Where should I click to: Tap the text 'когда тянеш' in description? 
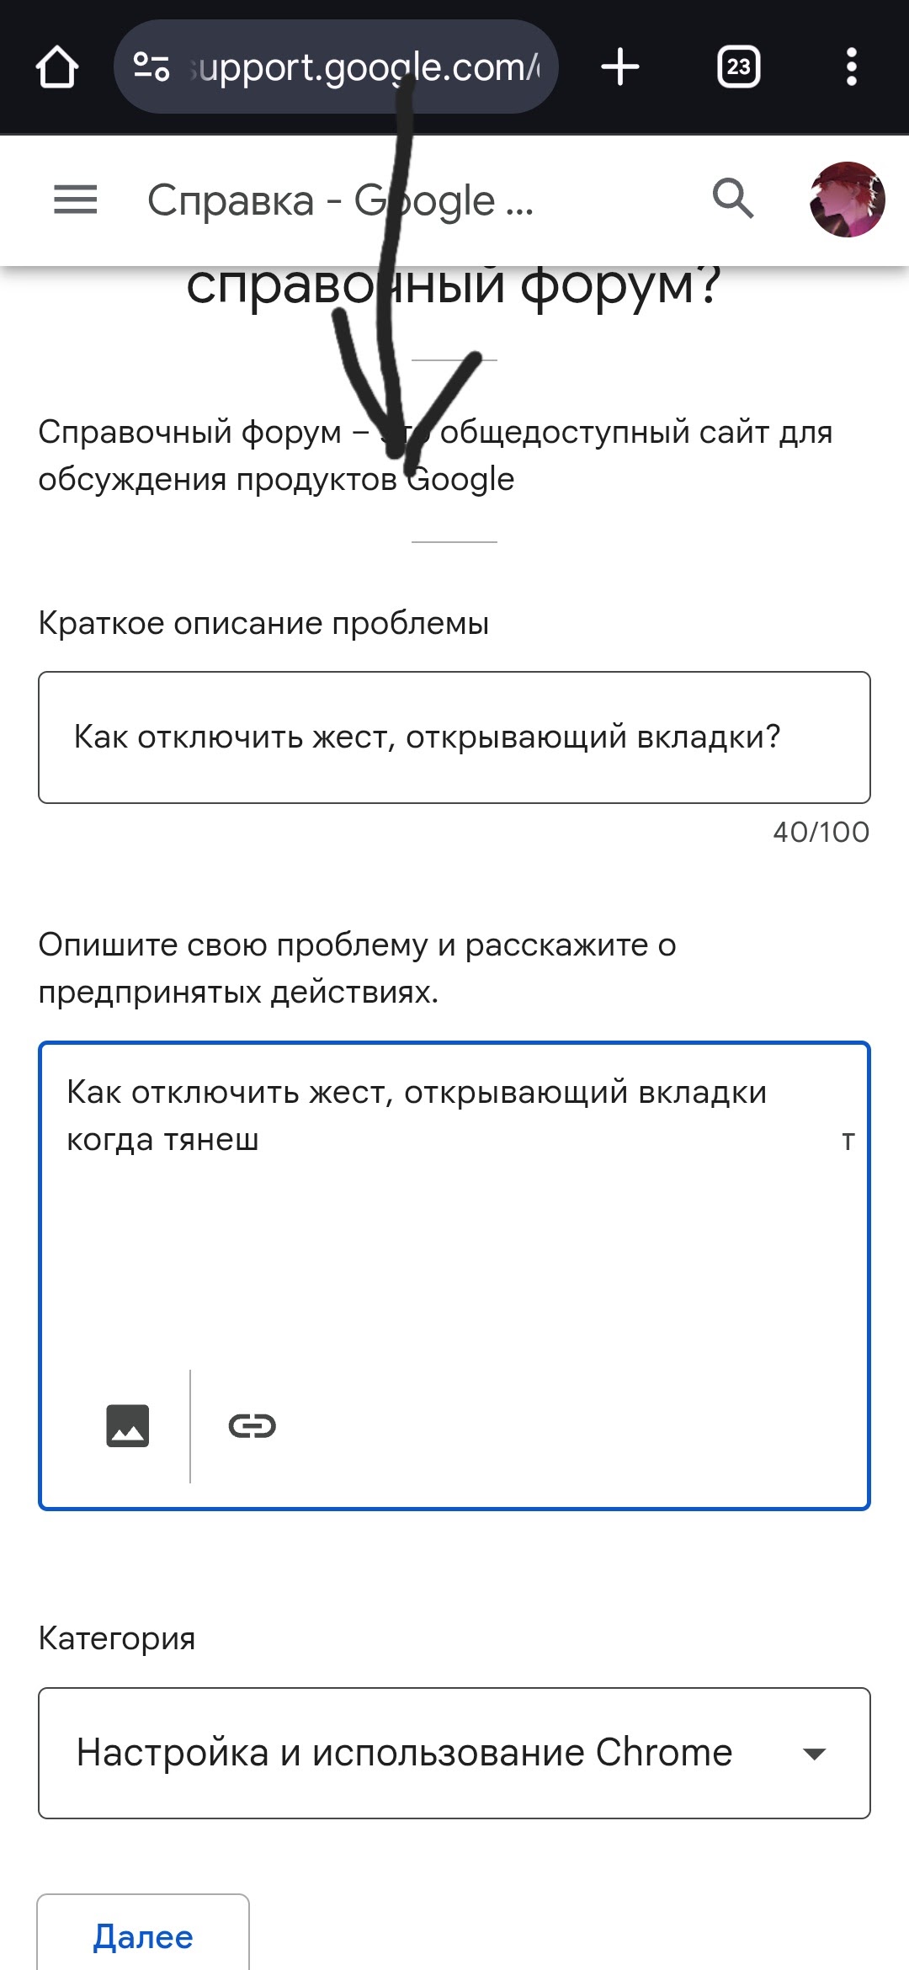tap(163, 1140)
